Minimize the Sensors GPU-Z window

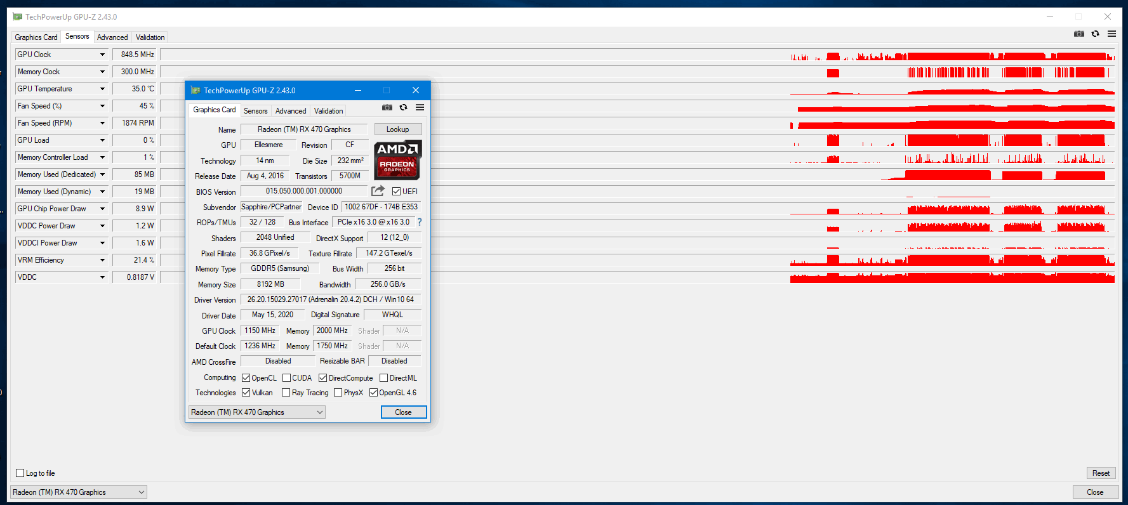(1050, 16)
